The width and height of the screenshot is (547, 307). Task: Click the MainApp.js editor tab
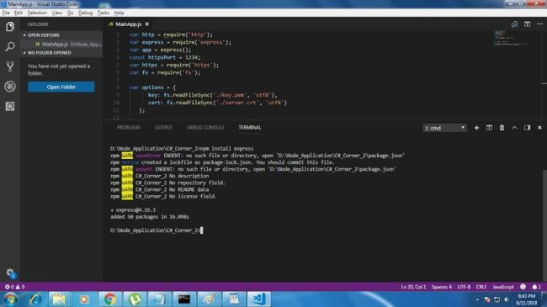[128, 24]
